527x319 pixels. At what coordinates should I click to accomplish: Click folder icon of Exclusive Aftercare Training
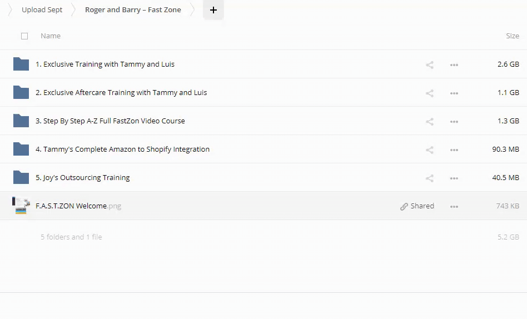pyautogui.click(x=21, y=92)
